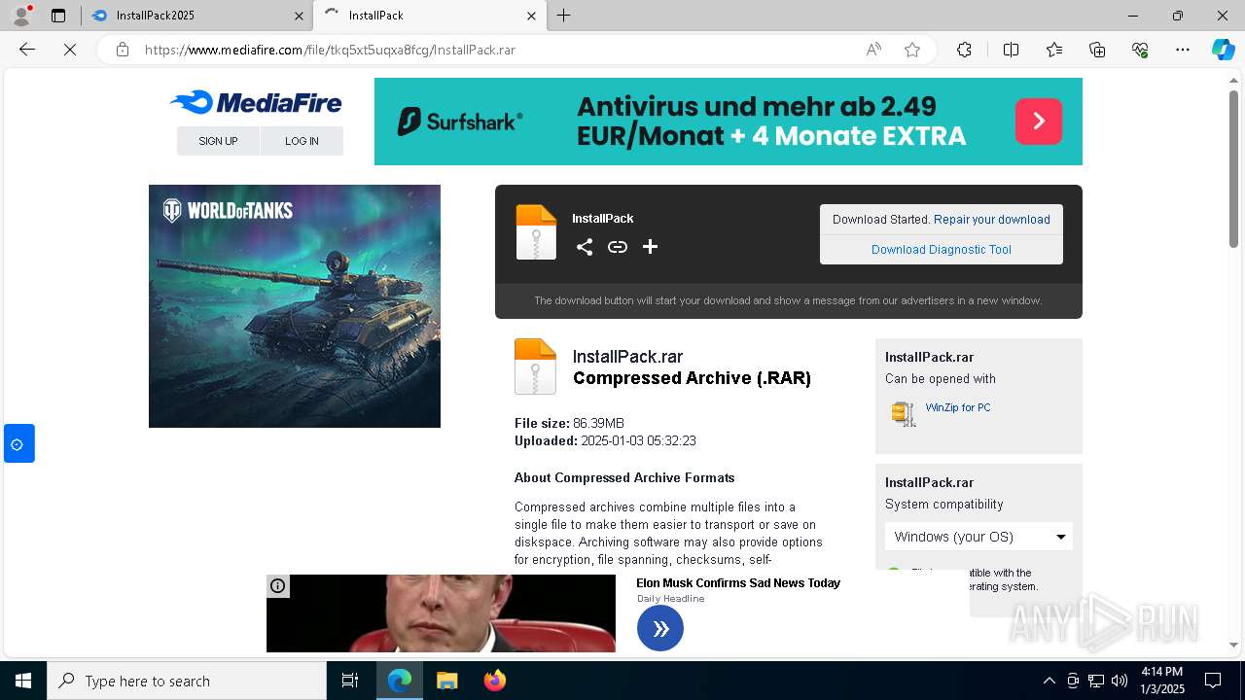1245x700 pixels.
Task: Close the InstallPack tab
Action: pyautogui.click(x=531, y=16)
